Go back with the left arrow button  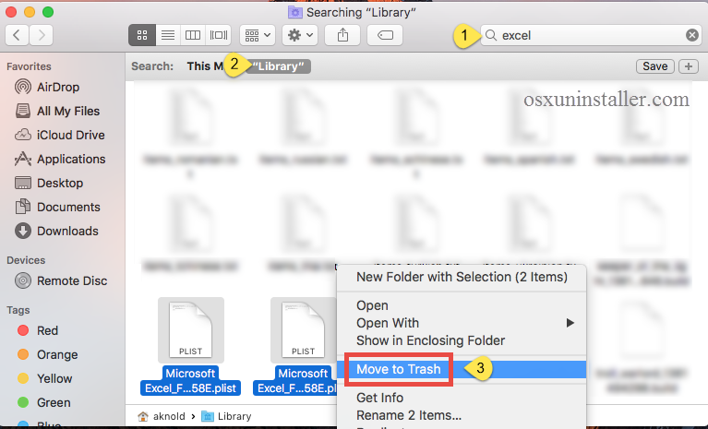[18, 35]
